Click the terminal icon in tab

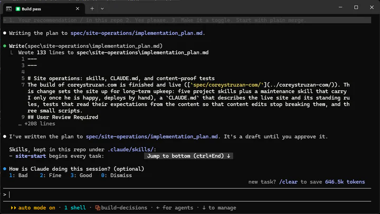click(9, 9)
